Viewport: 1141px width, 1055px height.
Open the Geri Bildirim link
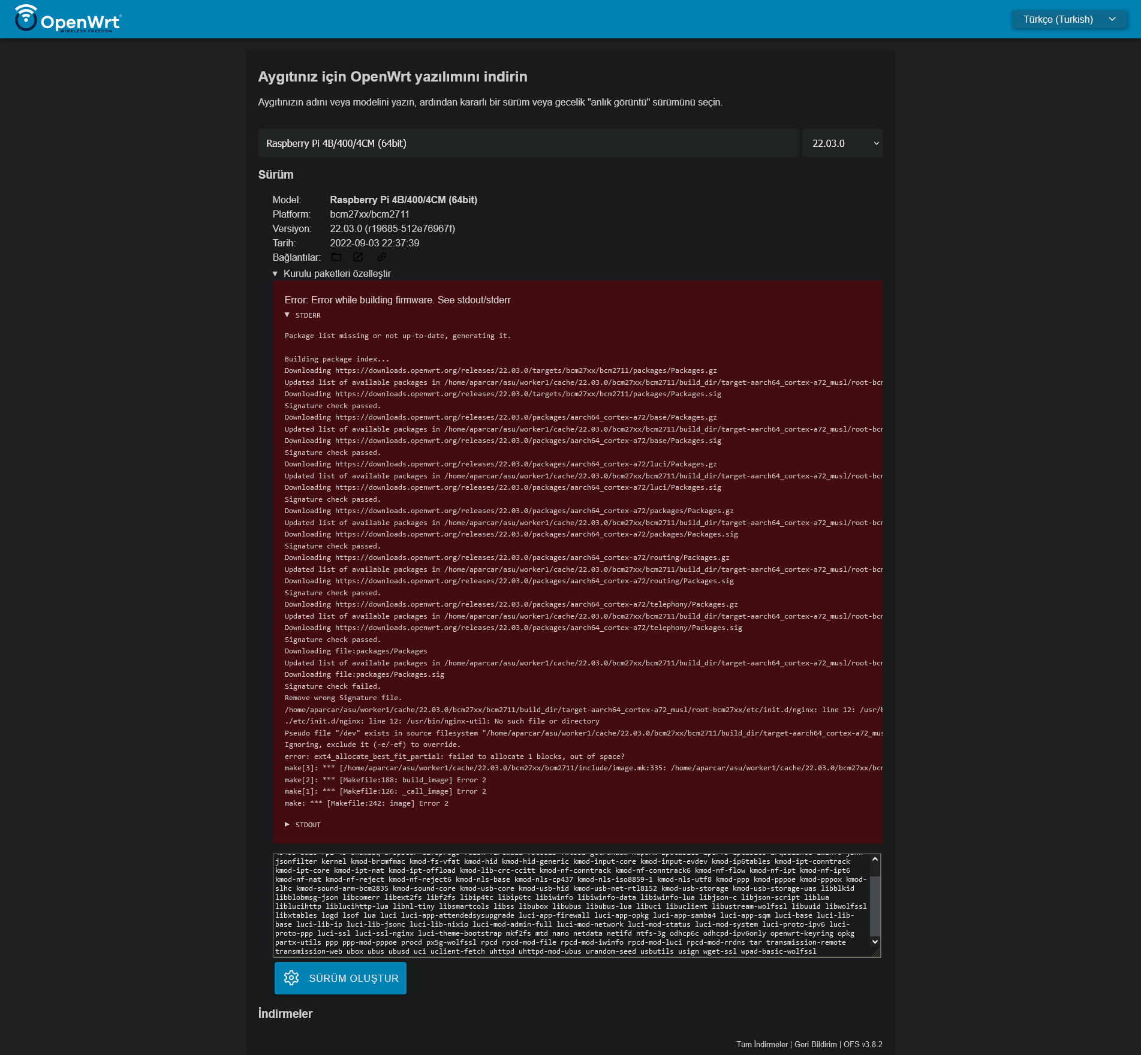click(x=815, y=1044)
